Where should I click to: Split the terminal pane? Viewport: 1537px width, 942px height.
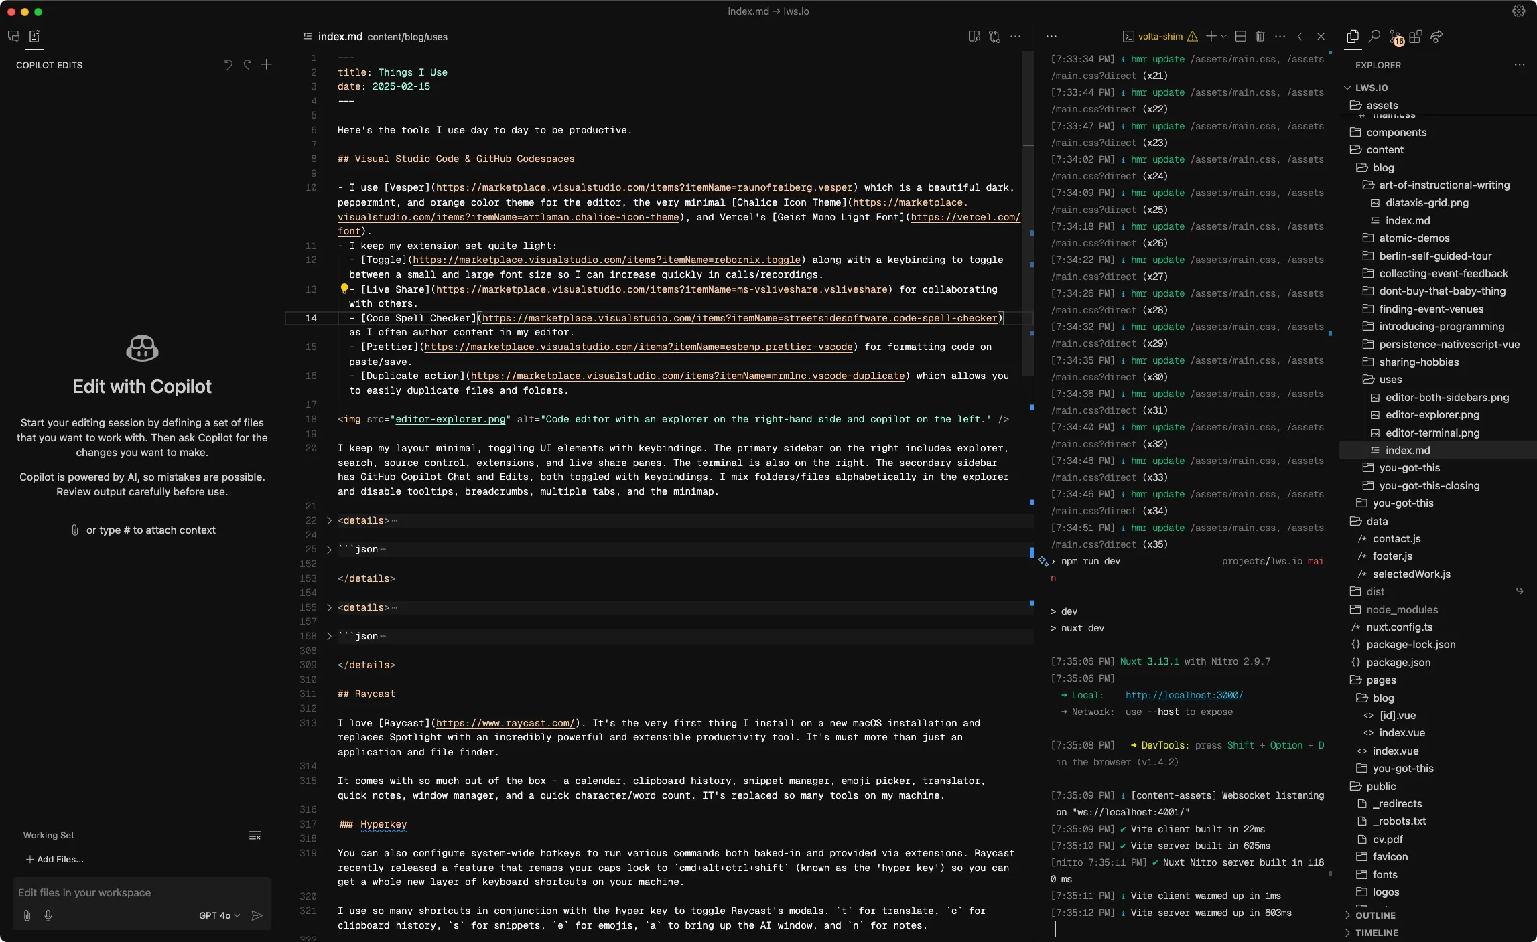click(1240, 36)
